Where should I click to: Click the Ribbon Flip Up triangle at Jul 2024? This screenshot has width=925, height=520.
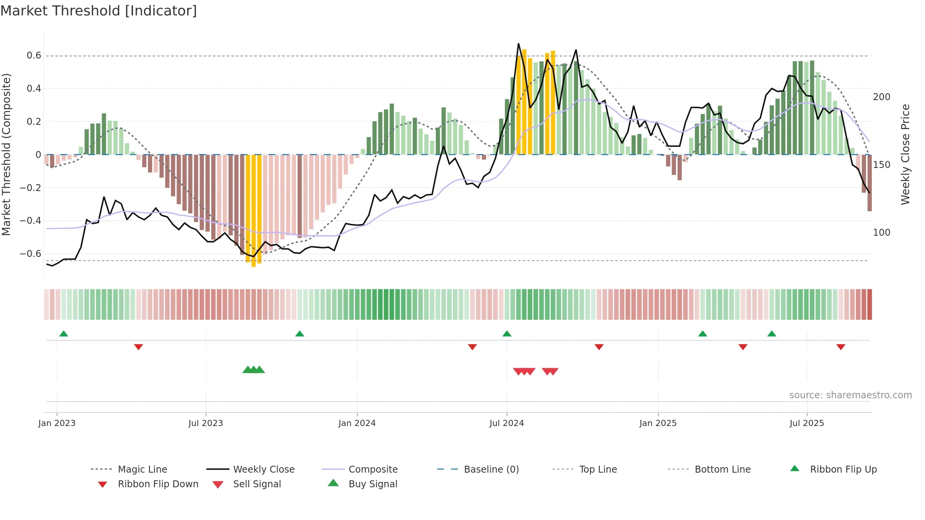click(507, 334)
